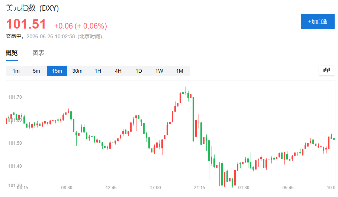This screenshot has width=338, height=197.
Task: Set chart interval to 1H
Action: point(98,71)
